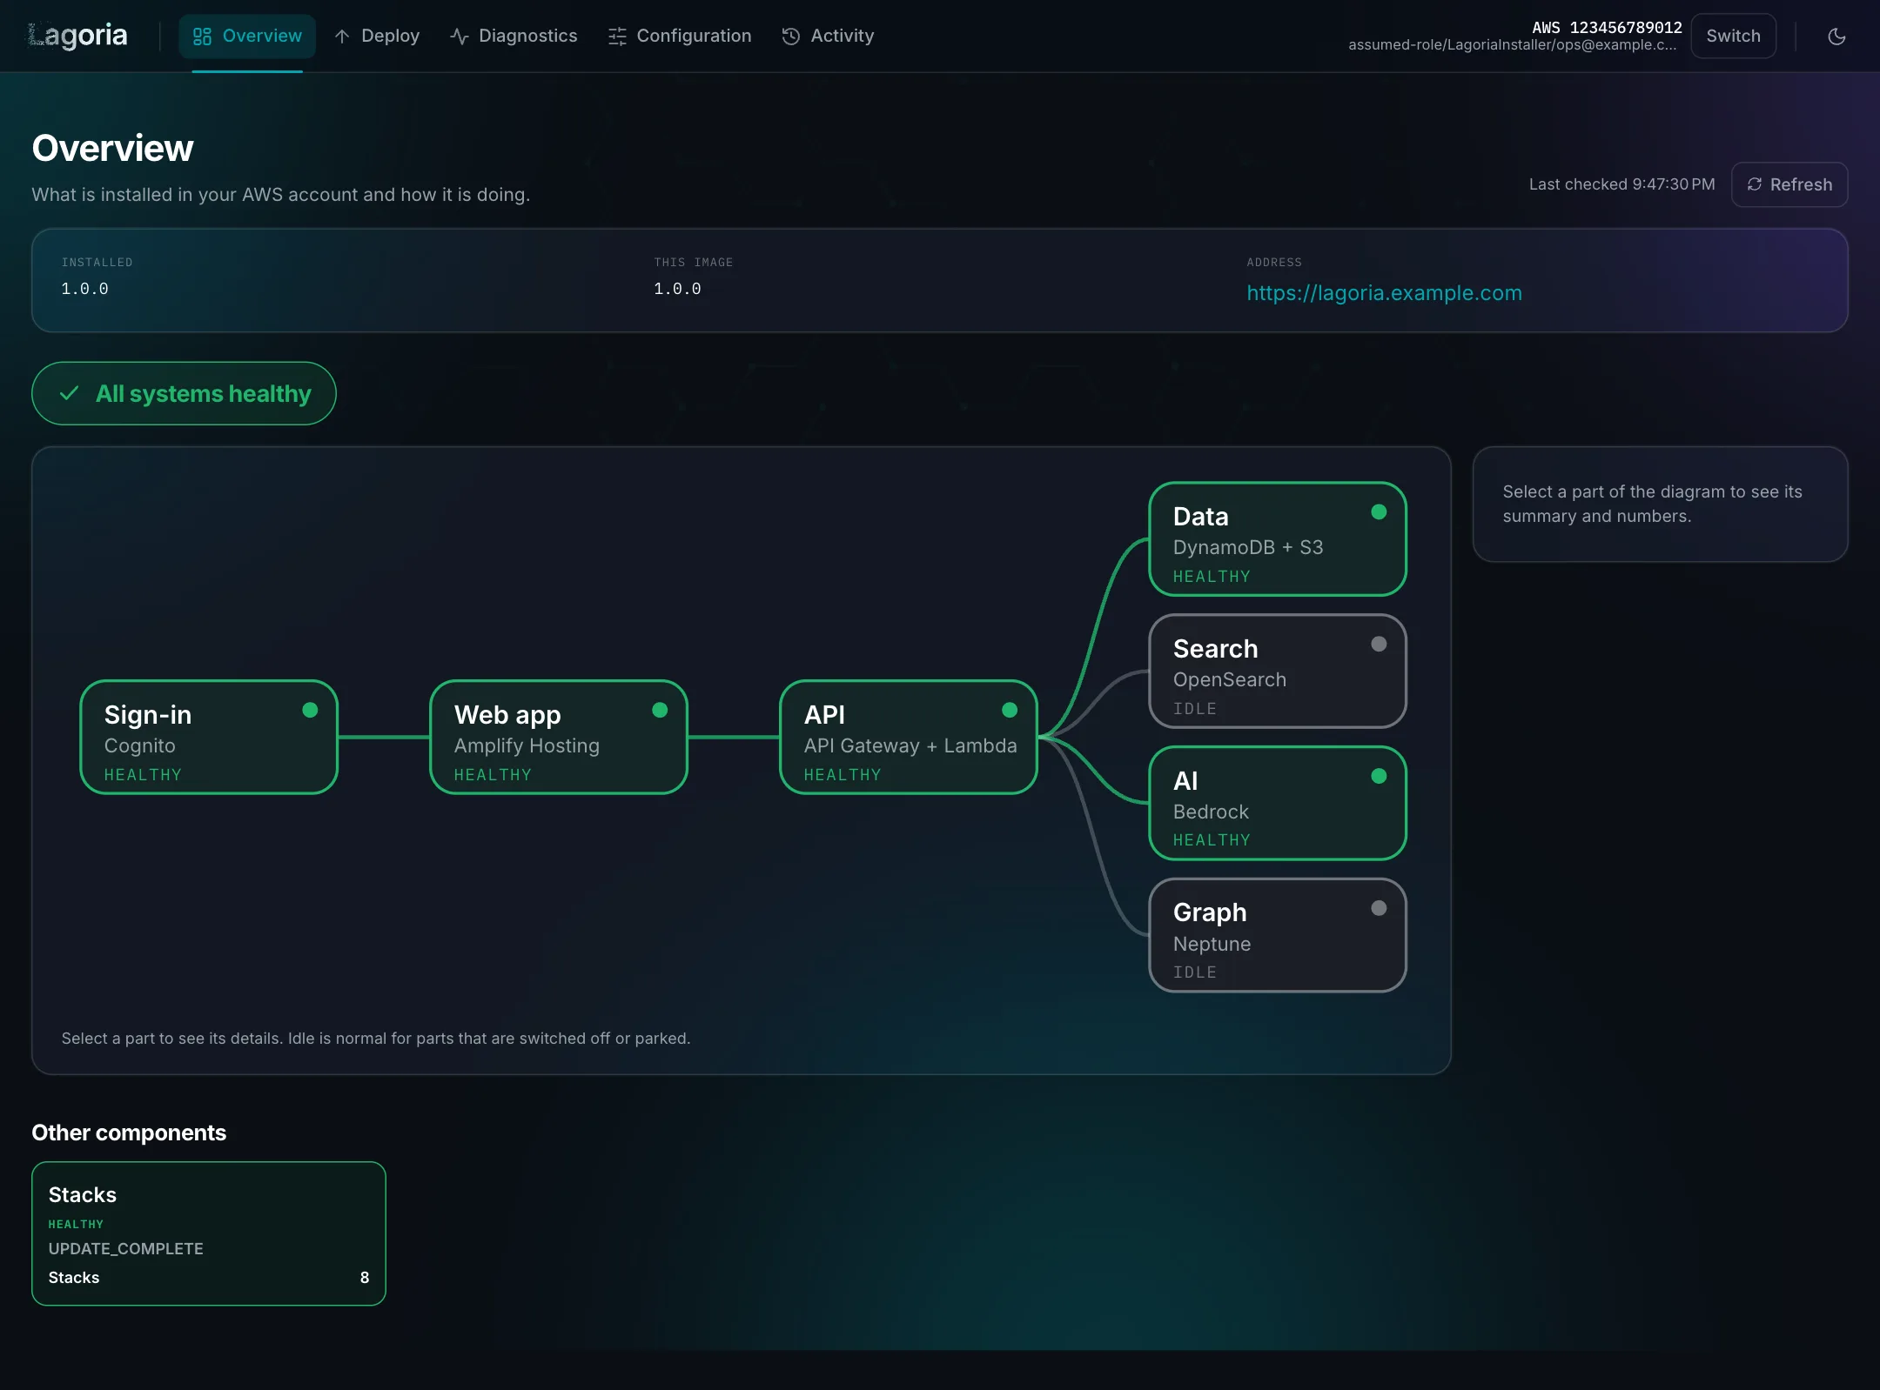Open the Diagnostics tab
1880x1390 pixels.
pyautogui.click(x=514, y=36)
